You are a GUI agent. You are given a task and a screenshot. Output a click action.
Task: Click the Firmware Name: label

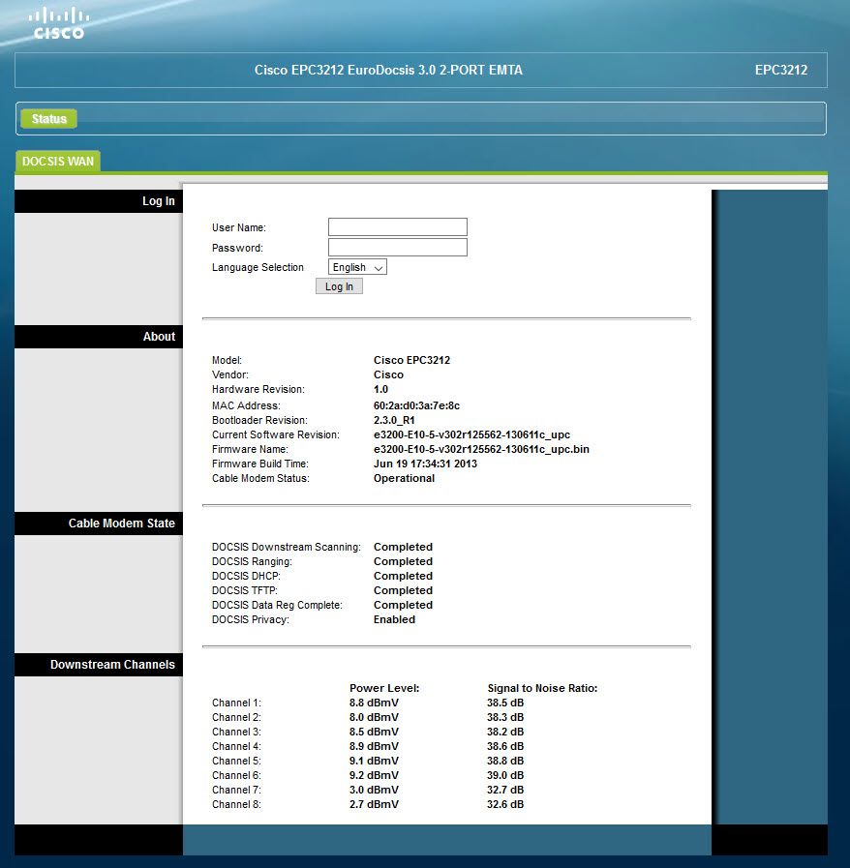point(250,449)
